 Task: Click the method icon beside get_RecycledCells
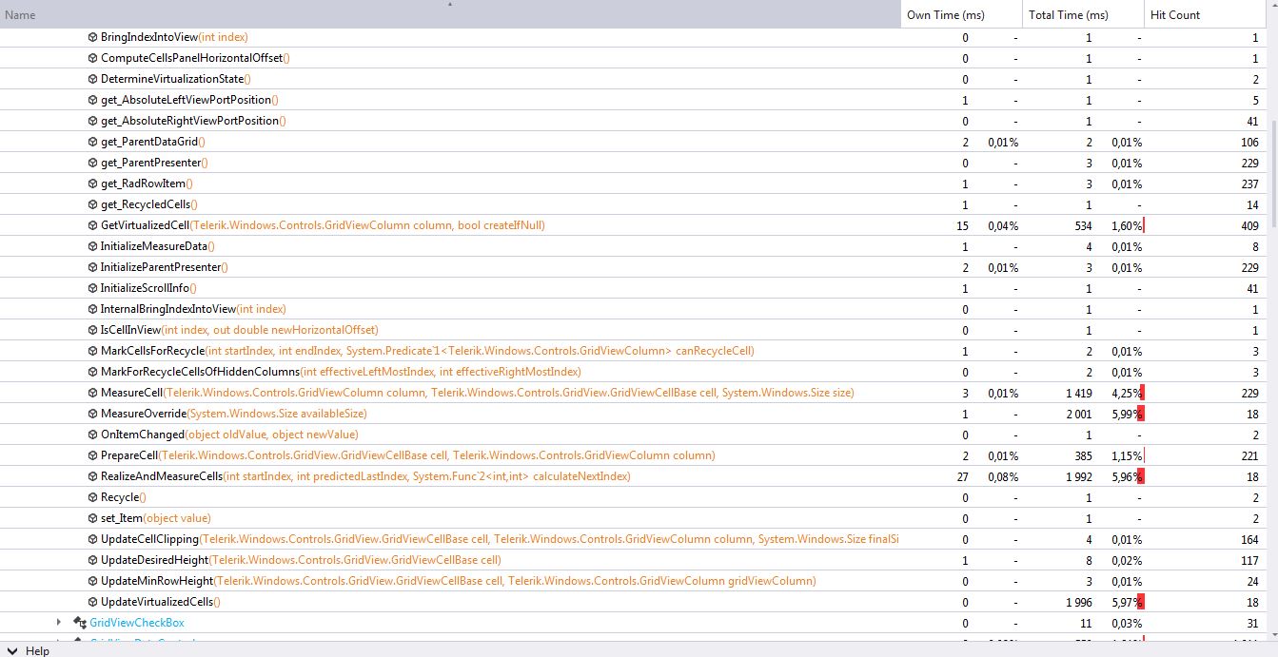[92, 204]
